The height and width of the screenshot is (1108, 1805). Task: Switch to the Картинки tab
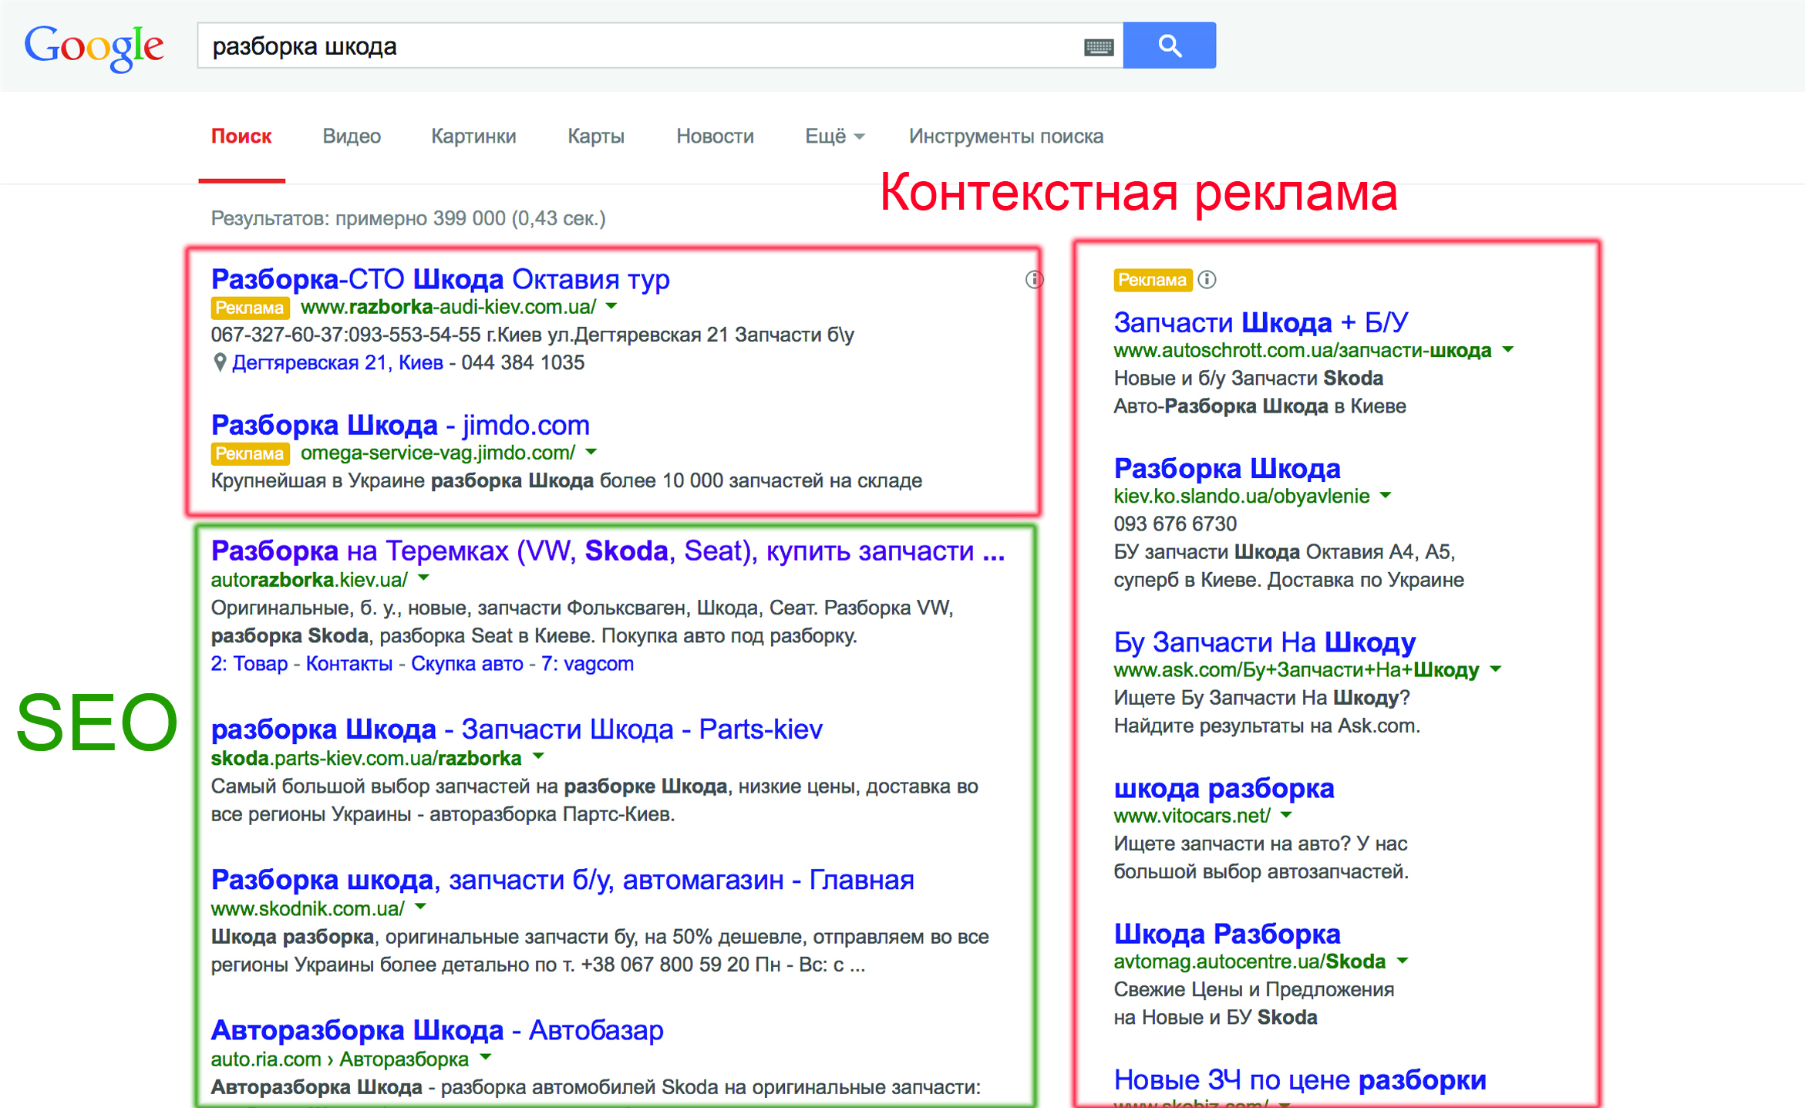(x=473, y=136)
